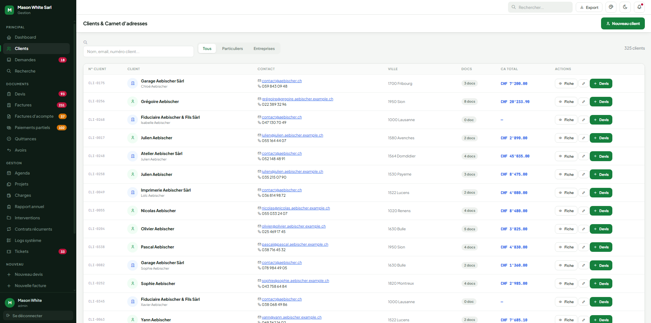Click email pascal@pascal.aebischer.example.ch

pos(295,244)
